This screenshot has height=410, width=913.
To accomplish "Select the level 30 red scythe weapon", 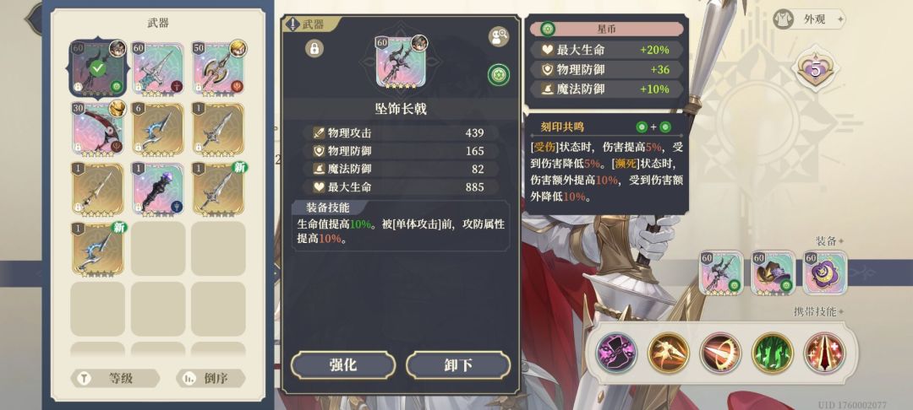I will click(x=98, y=129).
